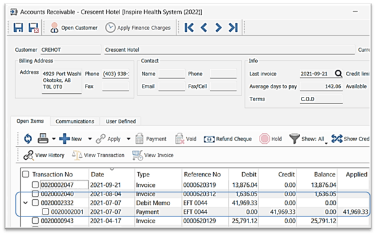Image resolution: width=376 pixels, height=235 pixels.
Task: Click the Show Credits shuffle icon
Action: tap(337, 139)
